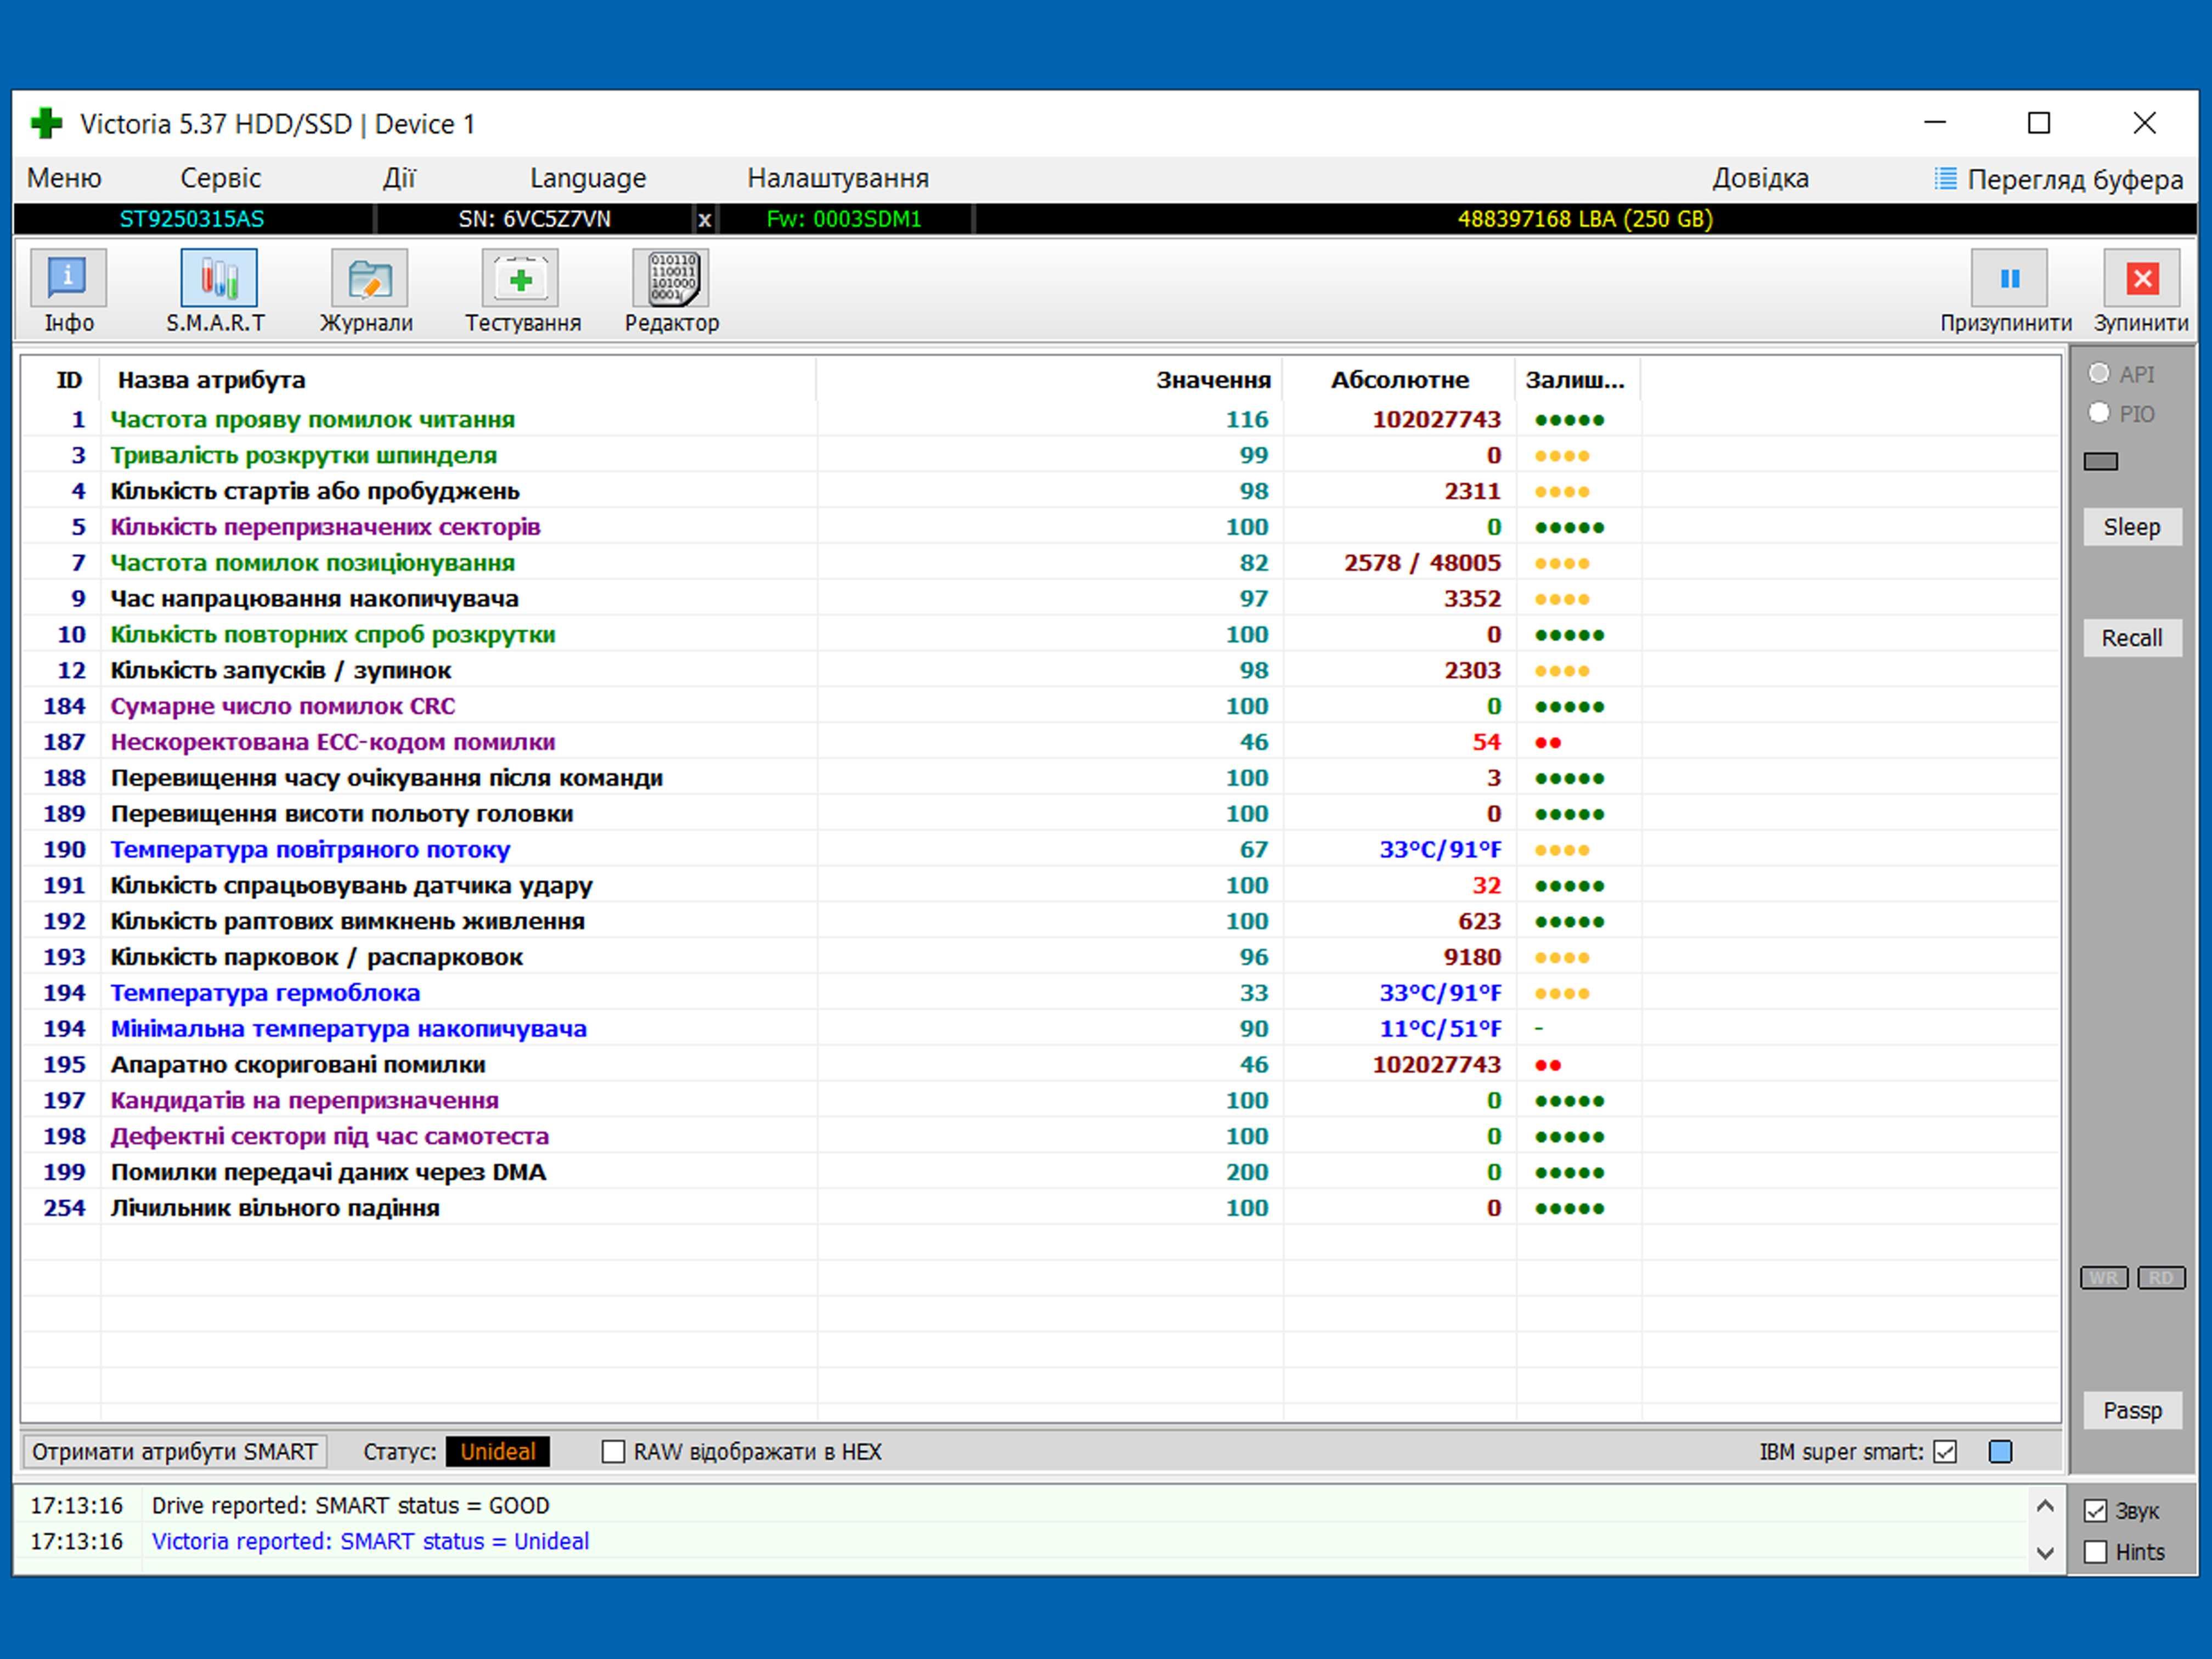This screenshot has width=2212, height=1659.
Task: Select row Нескоректована ECC-кодом помилки
Action: click(x=1040, y=742)
